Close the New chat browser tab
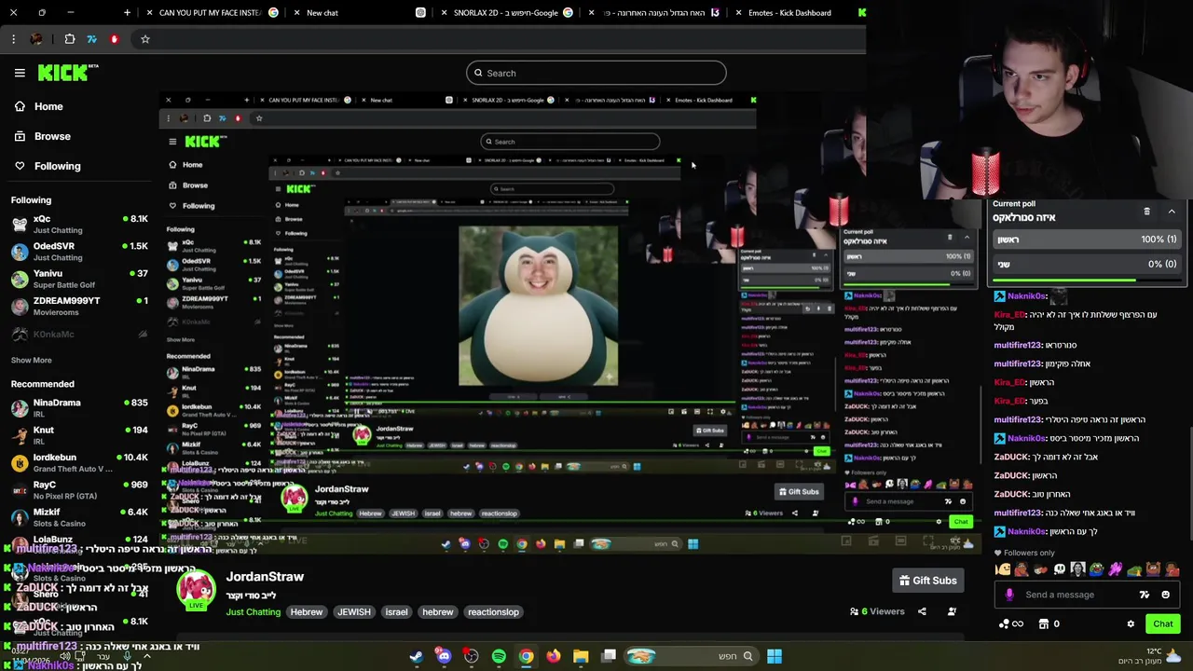The width and height of the screenshot is (1193, 671). 297,13
